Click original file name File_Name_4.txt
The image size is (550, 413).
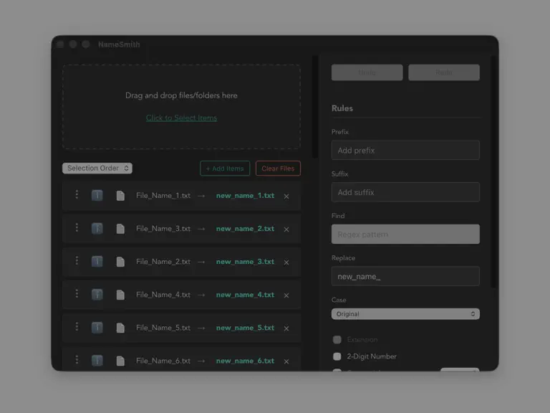(163, 295)
